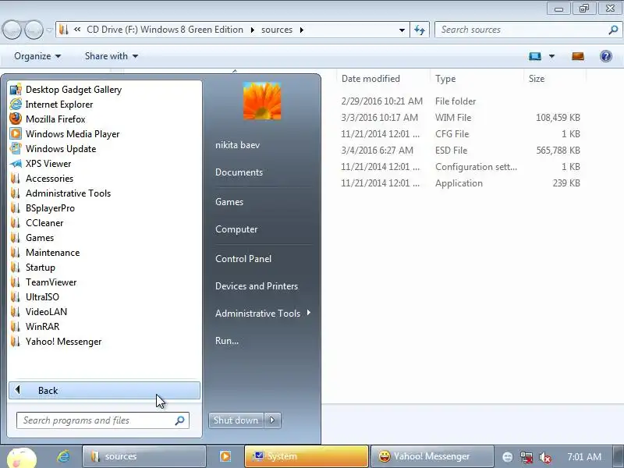Open Control Panel
The height and width of the screenshot is (468, 624).
point(243,259)
